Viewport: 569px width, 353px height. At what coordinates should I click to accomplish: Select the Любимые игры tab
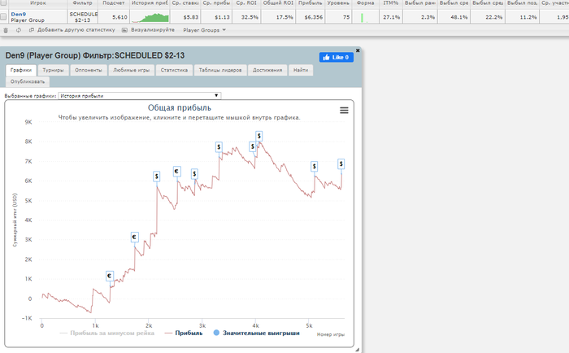tap(132, 70)
